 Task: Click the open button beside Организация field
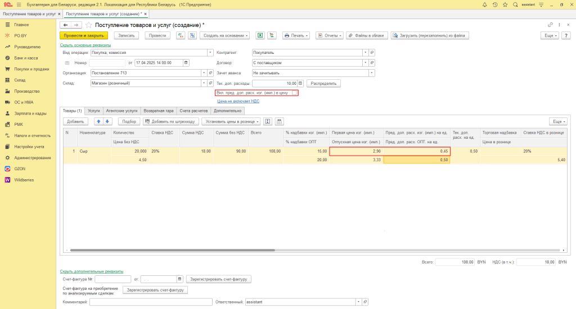pos(210,73)
